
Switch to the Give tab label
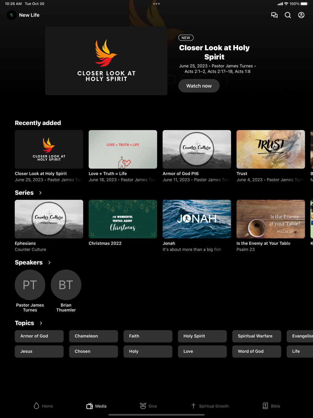coord(153,406)
